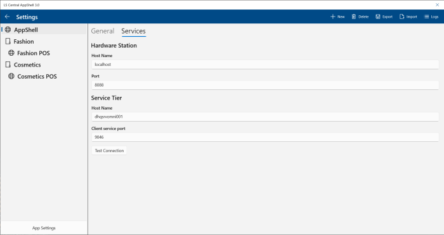Click the Client service port field
Screen dimensions: 444x235
pyautogui.click(x=265, y=137)
